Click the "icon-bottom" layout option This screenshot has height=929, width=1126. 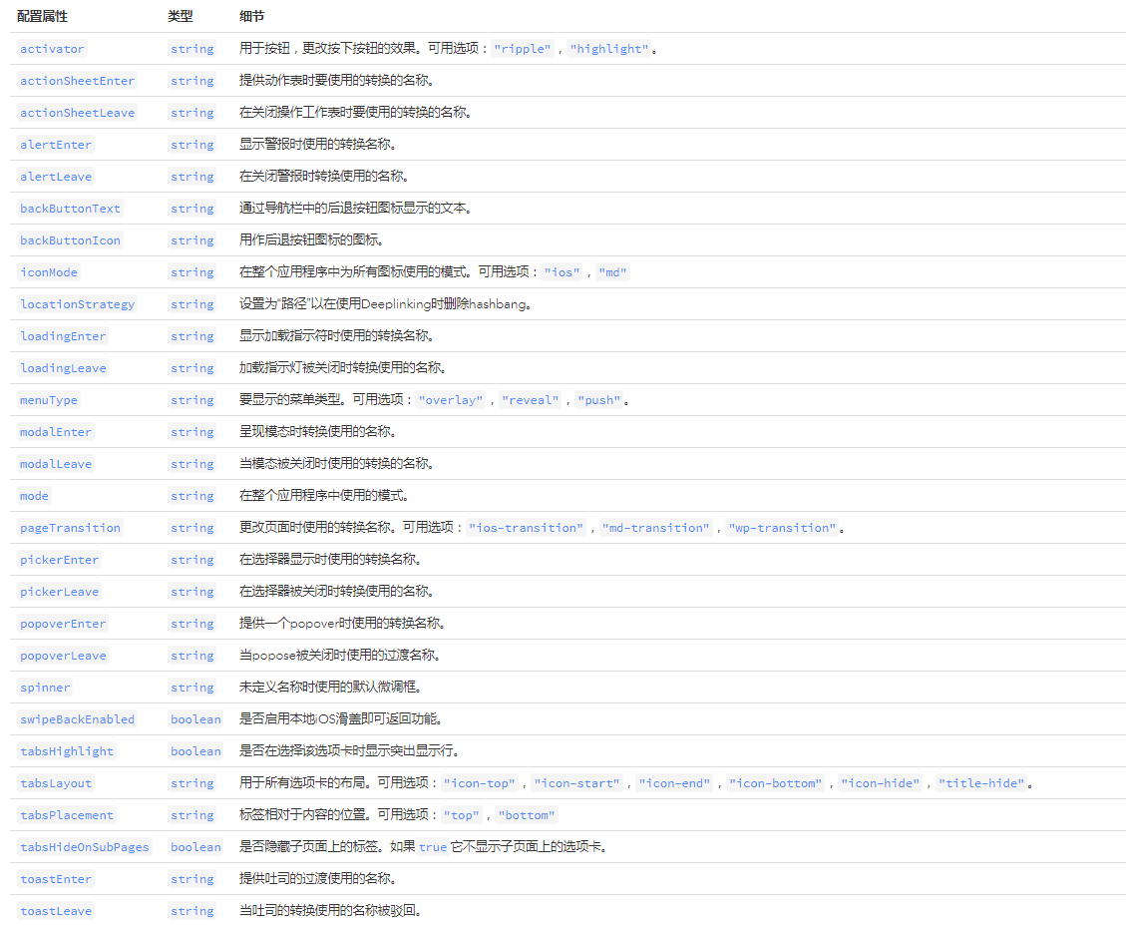tap(776, 783)
